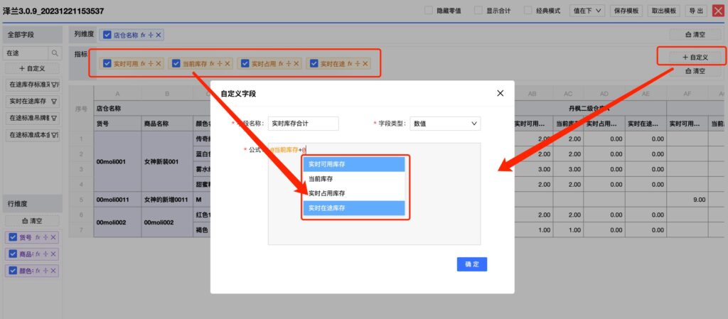The width and height of the screenshot is (728, 319).
Task: Toggle the 显示合计 checkbox
Action: (478, 10)
